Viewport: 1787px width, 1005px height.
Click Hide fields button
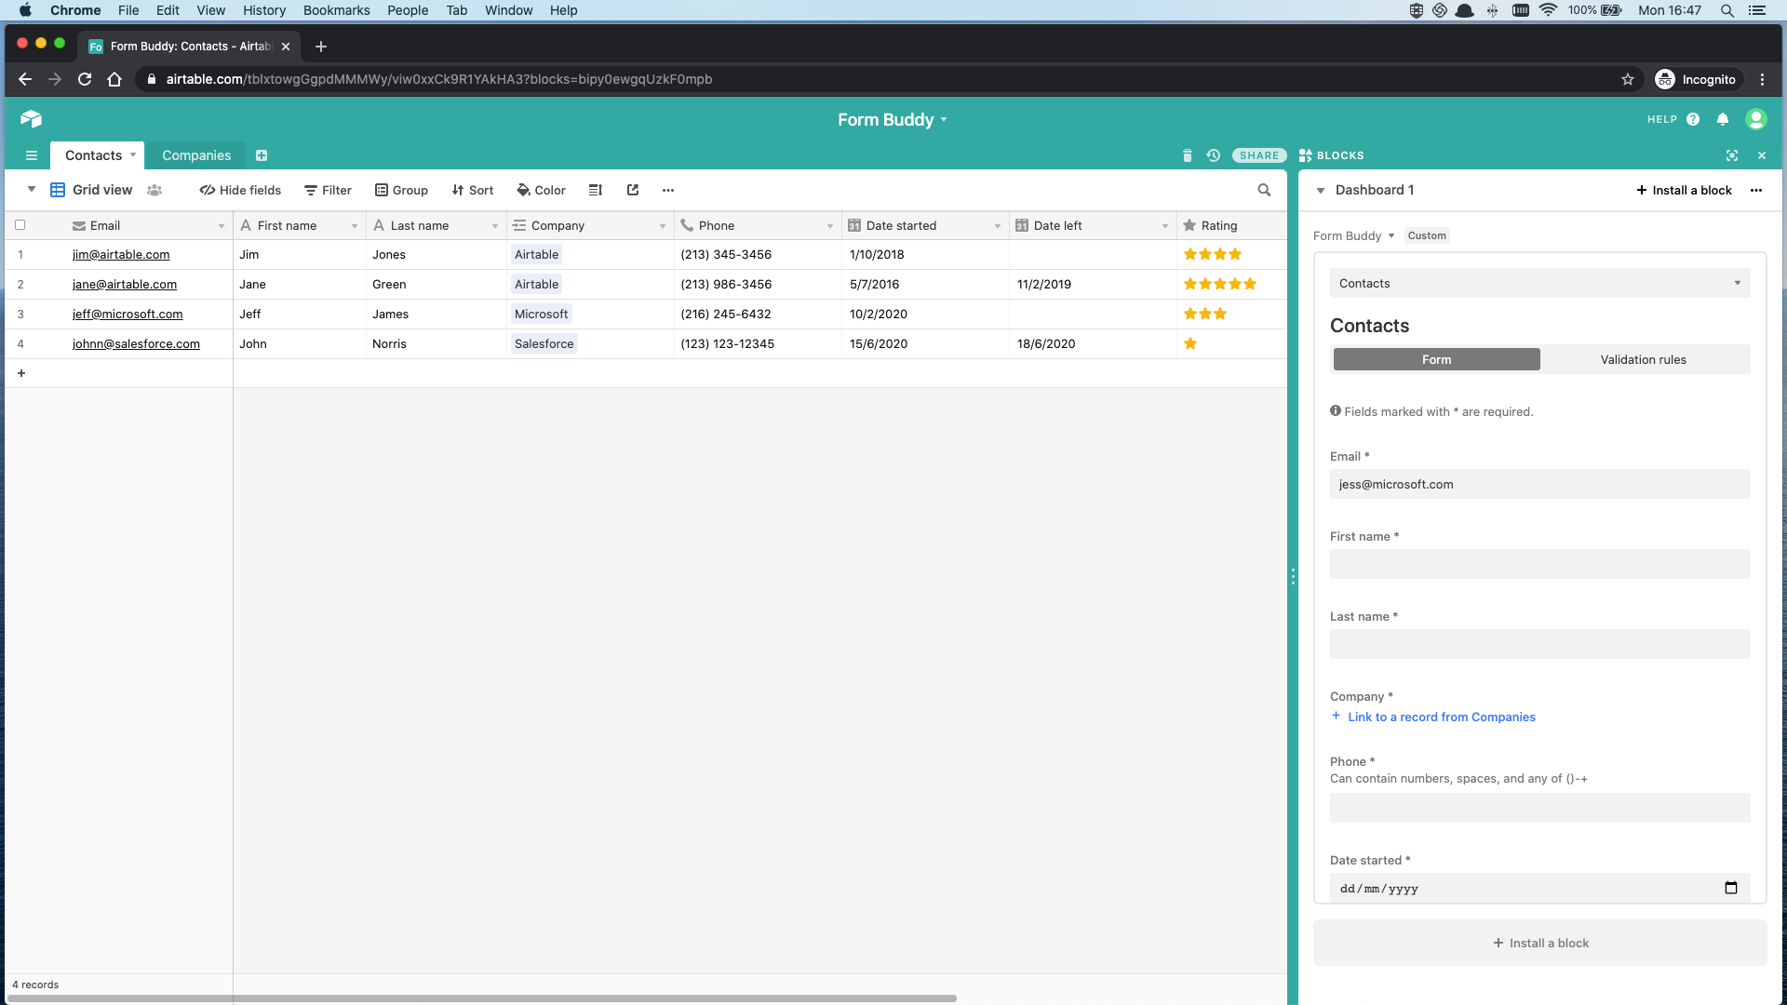240,190
